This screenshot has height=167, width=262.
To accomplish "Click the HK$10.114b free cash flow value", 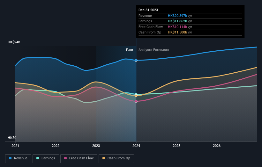I will tap(177, 27).
